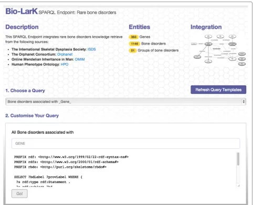The height and width of the screenshot is (205, 253).
Task: Click the 'PREFIX rdfs:' query line
Action: 66,162
